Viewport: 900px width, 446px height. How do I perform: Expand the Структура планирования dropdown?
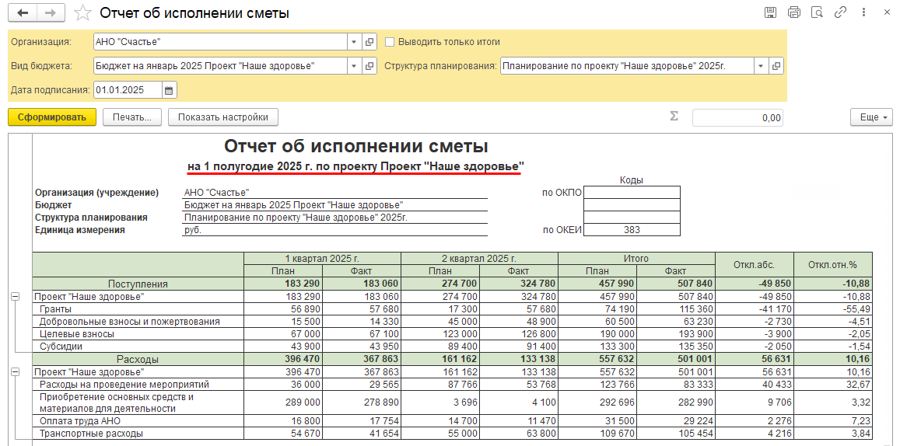pos(761,66)
